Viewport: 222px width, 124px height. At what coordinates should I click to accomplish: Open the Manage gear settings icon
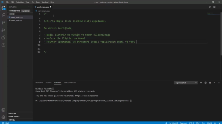click(x=3, y=117)
